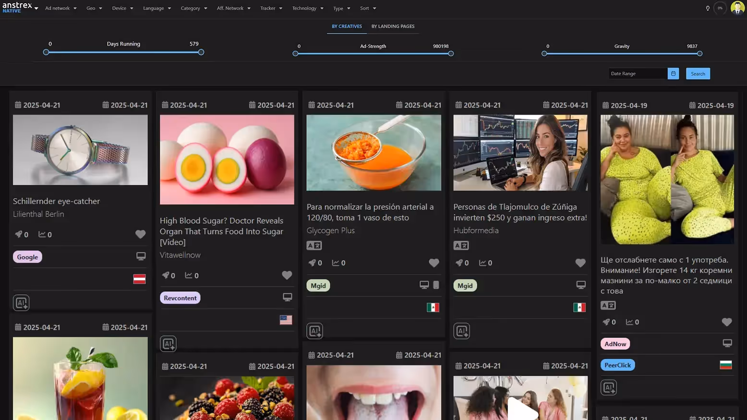This screenshot has width=747, height=420.
Task: Click Austria flag on Schillernder ad
Action: (139, 279)
